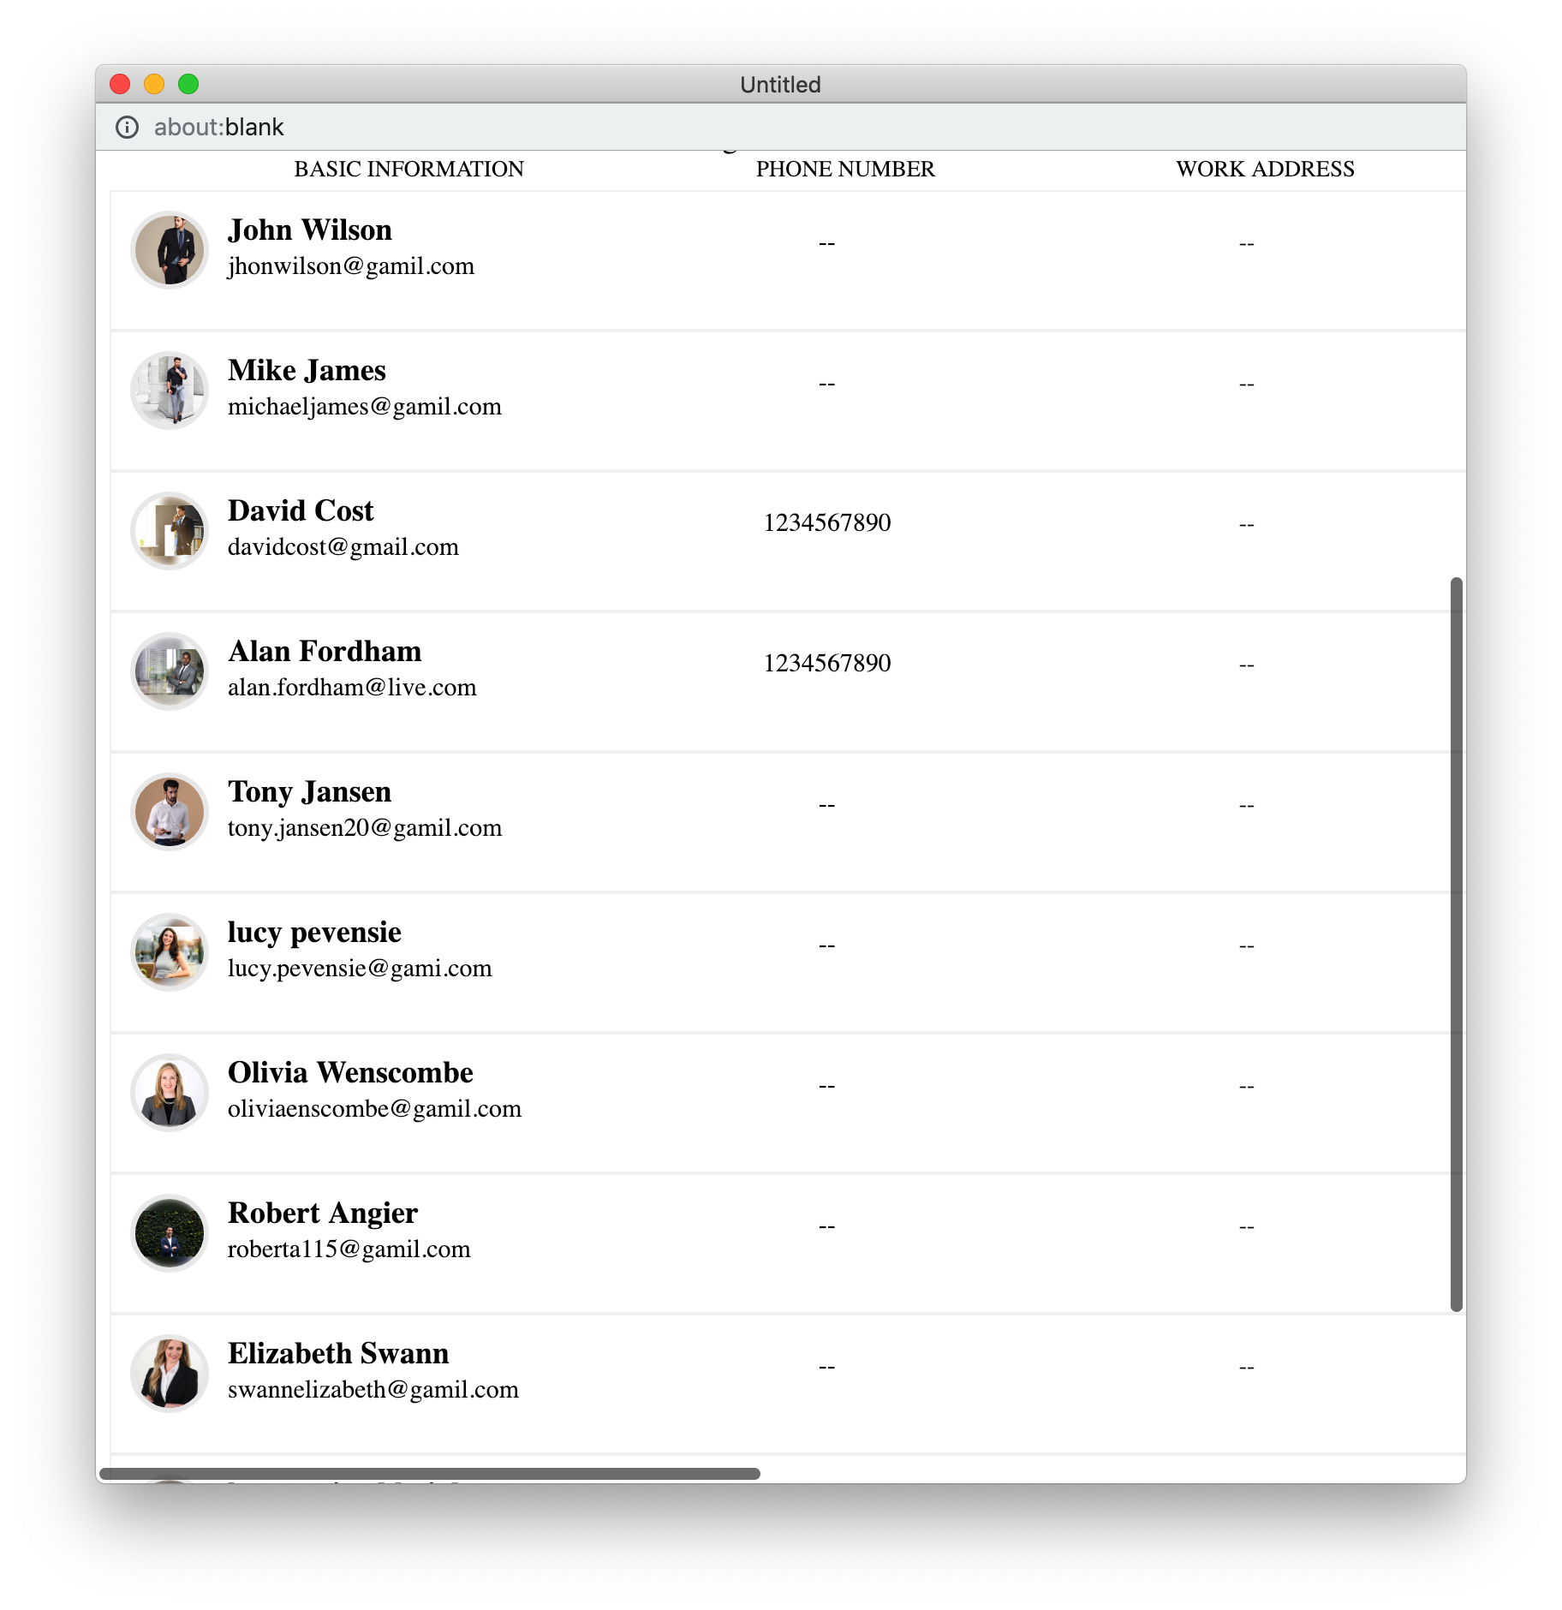Click Olivia Wenscombe's profile photo
The width and height of the screenshot is (1562, 1610).
pyautogui.click(x=170, y=1093)
